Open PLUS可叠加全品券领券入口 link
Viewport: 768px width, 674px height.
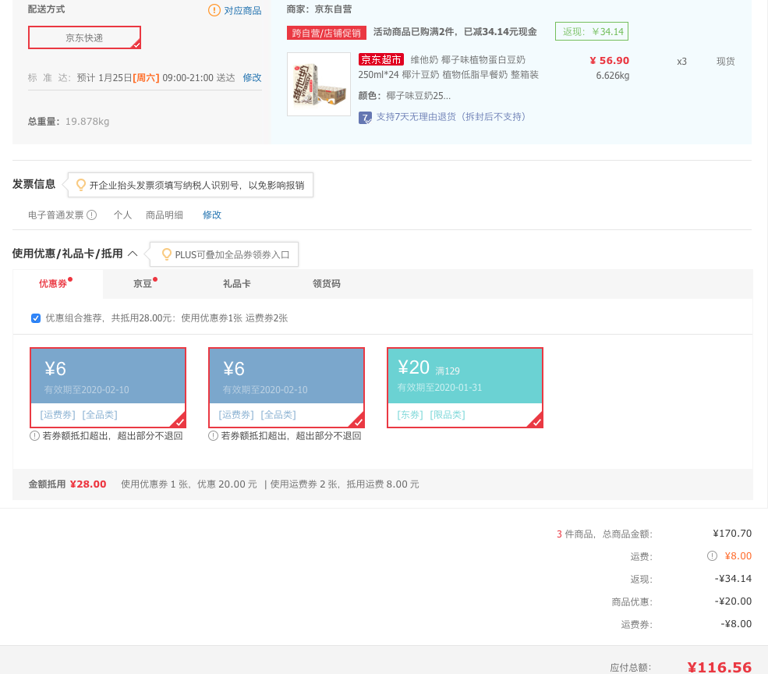[232, 255]
